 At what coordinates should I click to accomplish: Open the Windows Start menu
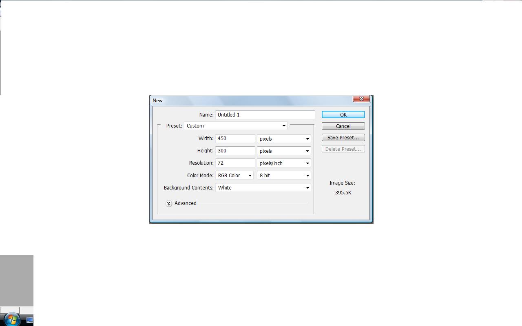click(11, 319)
